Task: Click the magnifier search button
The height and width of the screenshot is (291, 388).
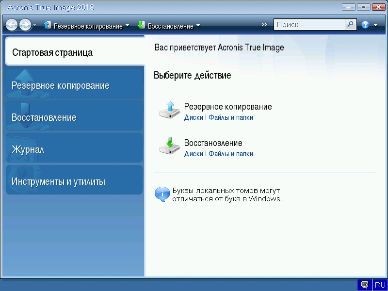Action: pyautogui.click(x=351, y=25)
